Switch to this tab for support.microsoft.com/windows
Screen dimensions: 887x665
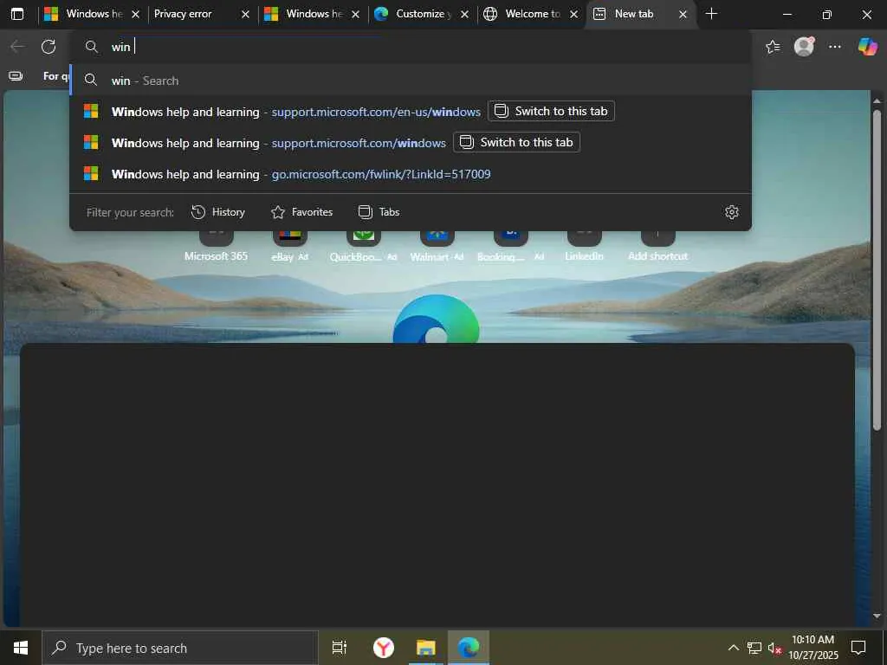click(x=516, y=142)
